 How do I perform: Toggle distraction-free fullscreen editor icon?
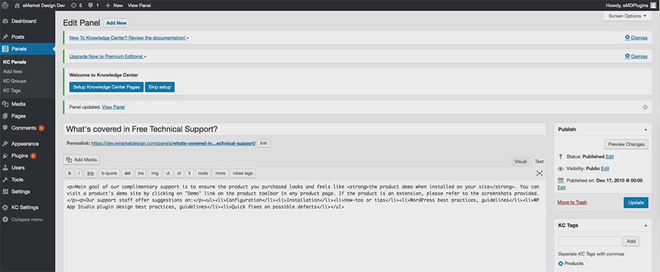tap(540, 173)
